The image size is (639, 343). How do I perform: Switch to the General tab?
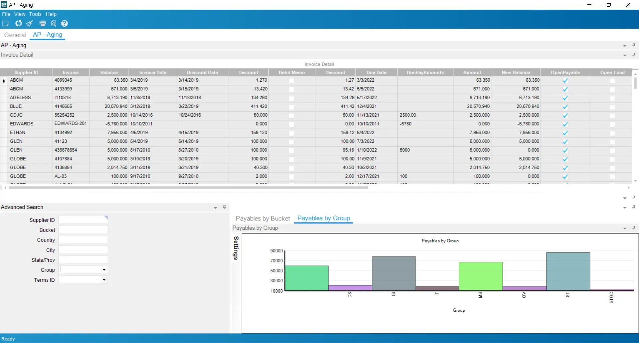15,35
